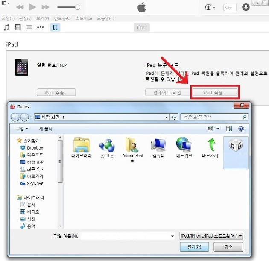
Task: Select the 네트워크 icon in file list
Action: click(184, 147)
